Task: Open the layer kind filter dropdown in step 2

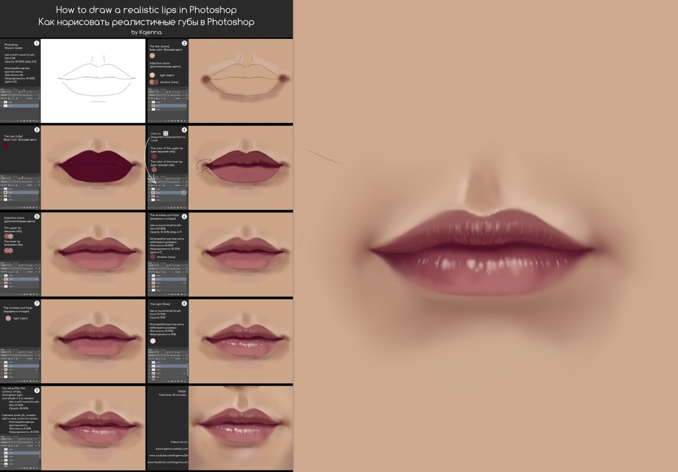Action: pyautogui.click(x=154, y=92)
